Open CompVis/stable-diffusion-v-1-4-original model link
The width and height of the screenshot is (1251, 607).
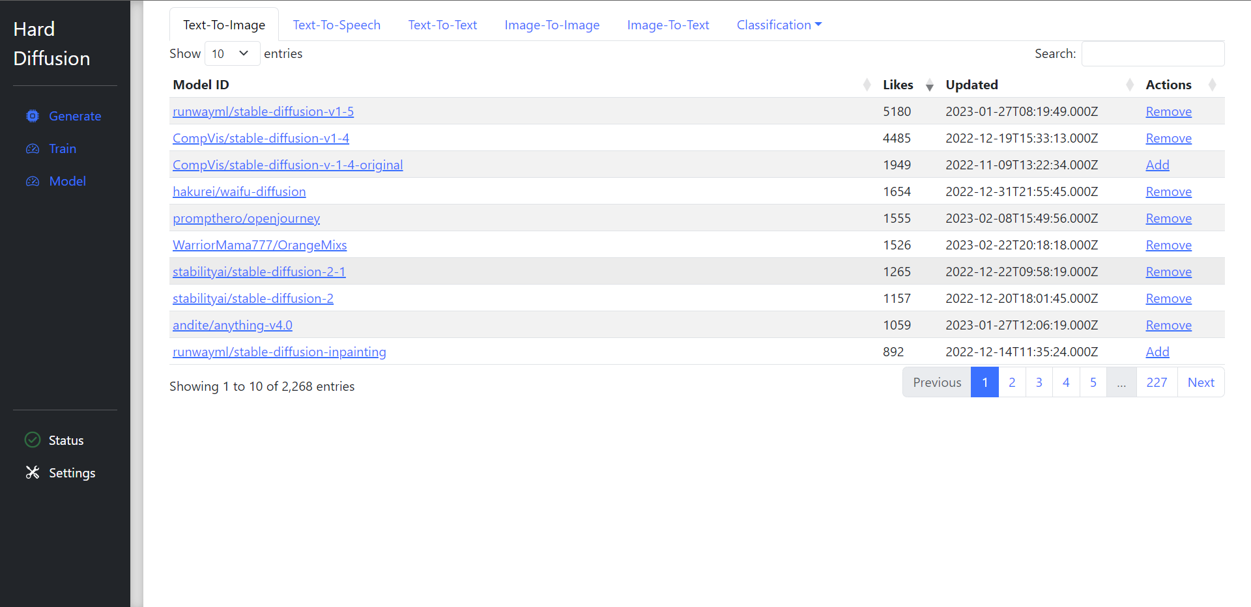[287, 165]
